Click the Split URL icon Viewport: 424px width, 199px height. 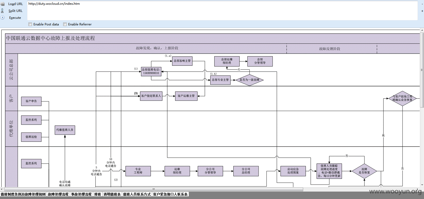(x=2, y=11)
